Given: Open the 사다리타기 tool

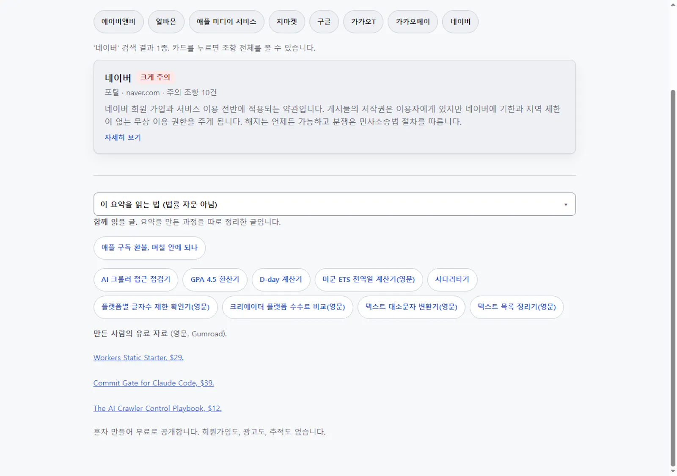Looking at the screenshot, I should [x=452, y=280].
